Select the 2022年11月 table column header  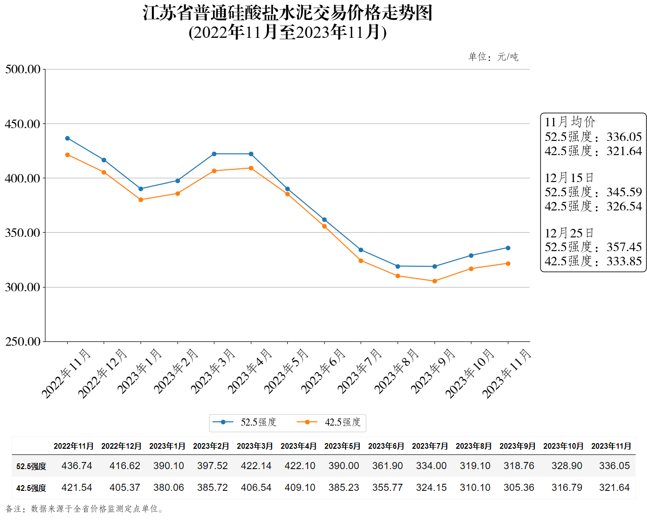(x=73, y=446)
